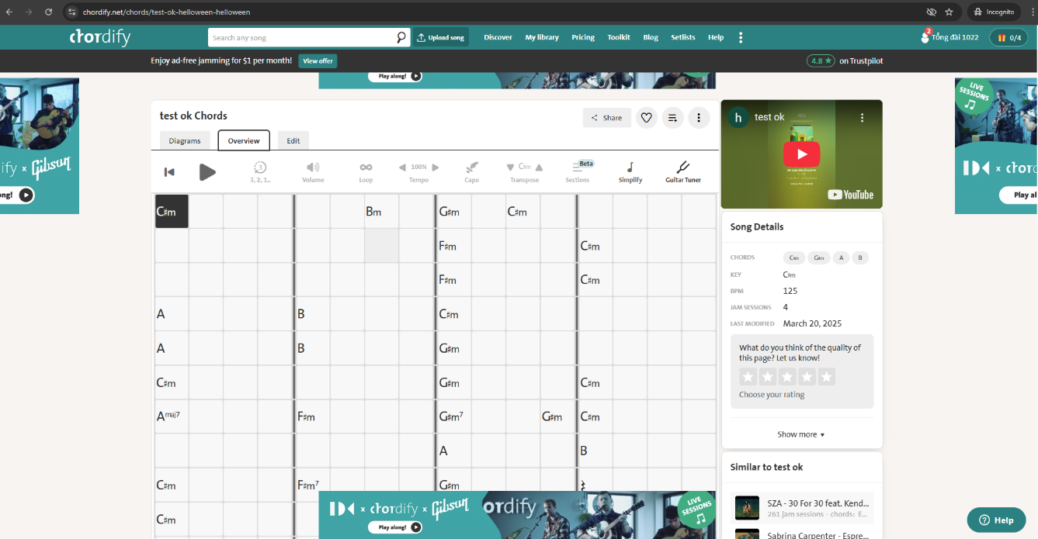
Task: Jump to the G♯m7 chord cell
Action: coord(454,416)
